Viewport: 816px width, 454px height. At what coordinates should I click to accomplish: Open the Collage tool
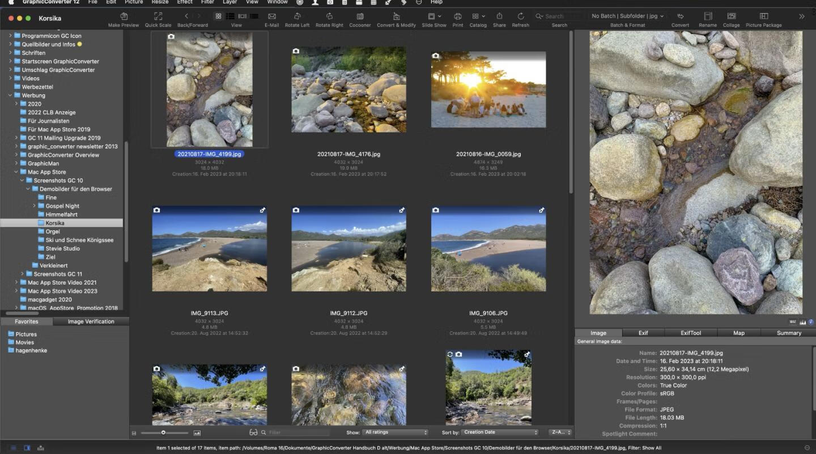tap(731, 16)
